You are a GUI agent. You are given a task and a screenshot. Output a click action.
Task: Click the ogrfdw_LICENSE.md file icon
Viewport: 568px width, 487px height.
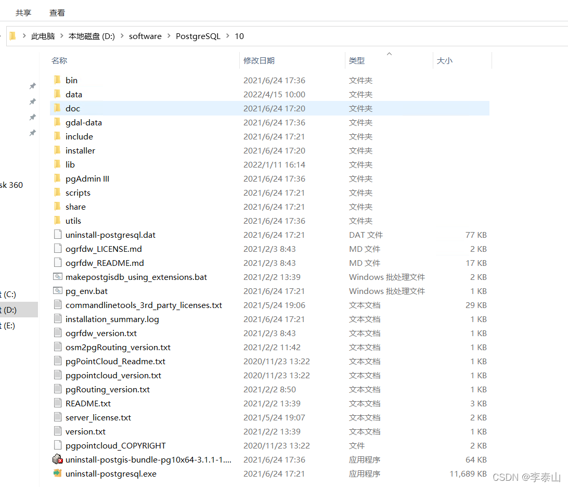point(58,249)
